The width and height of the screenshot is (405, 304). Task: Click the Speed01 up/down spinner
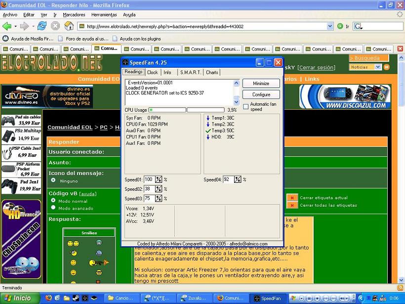click(x=159, y=179)
